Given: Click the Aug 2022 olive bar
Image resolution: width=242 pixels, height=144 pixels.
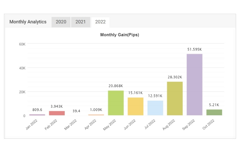Looking at the screenshot, I should 175,98.
